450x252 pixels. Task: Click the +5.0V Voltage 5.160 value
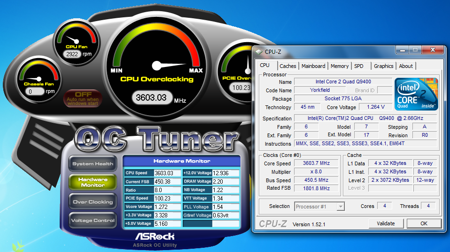167,224
